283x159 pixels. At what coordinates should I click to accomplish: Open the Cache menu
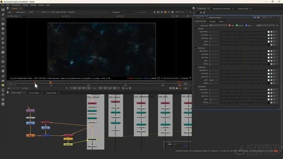coord(41,5)
